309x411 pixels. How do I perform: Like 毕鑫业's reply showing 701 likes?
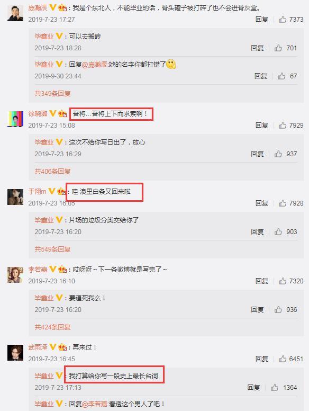(x=278, y=48)
